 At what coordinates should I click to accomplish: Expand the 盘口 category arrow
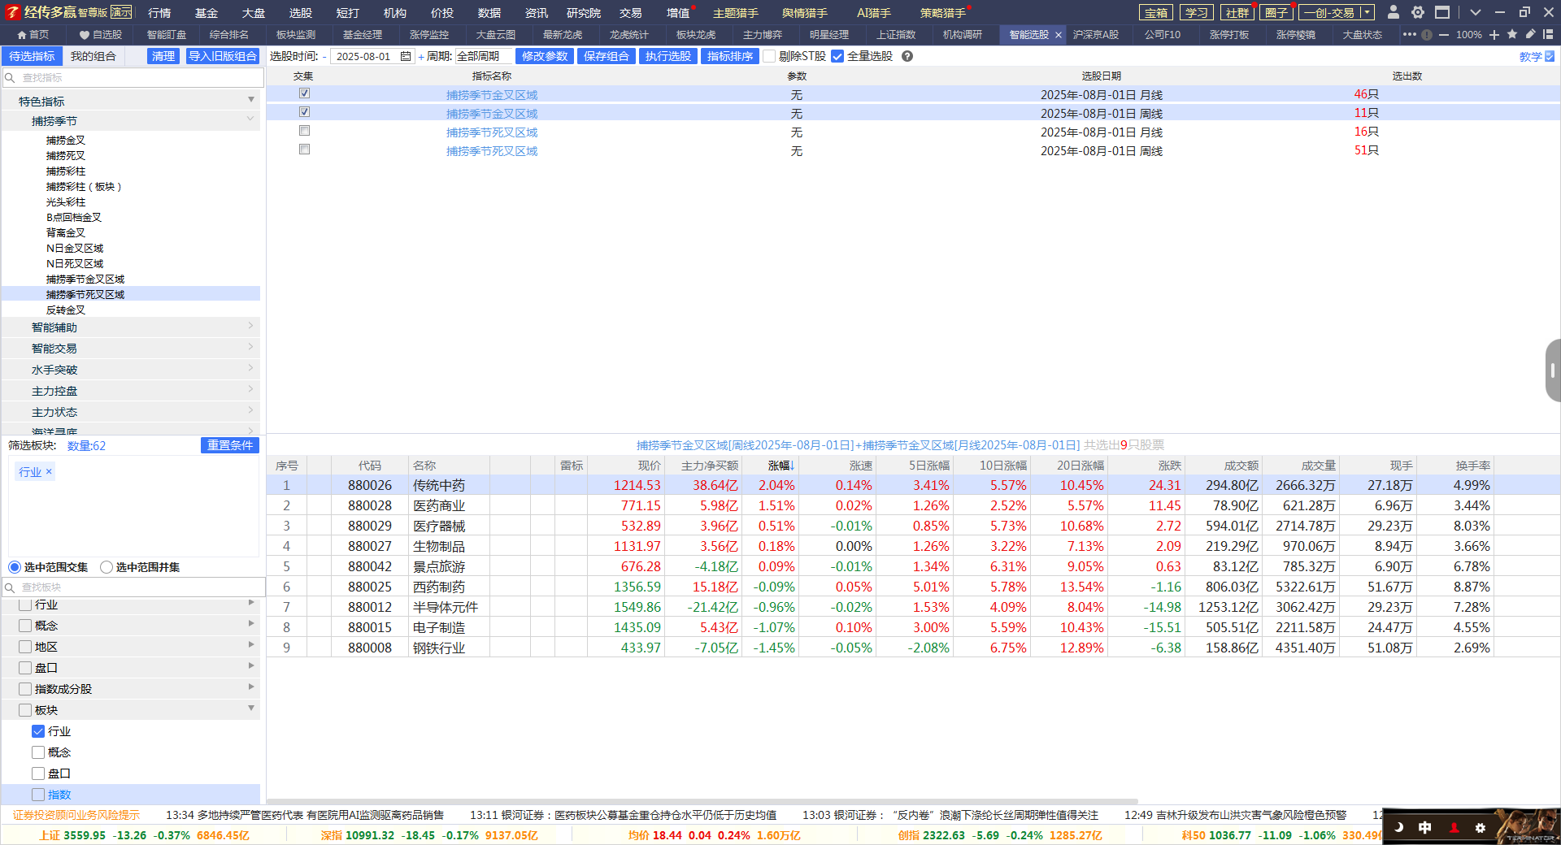coord(251,666)
